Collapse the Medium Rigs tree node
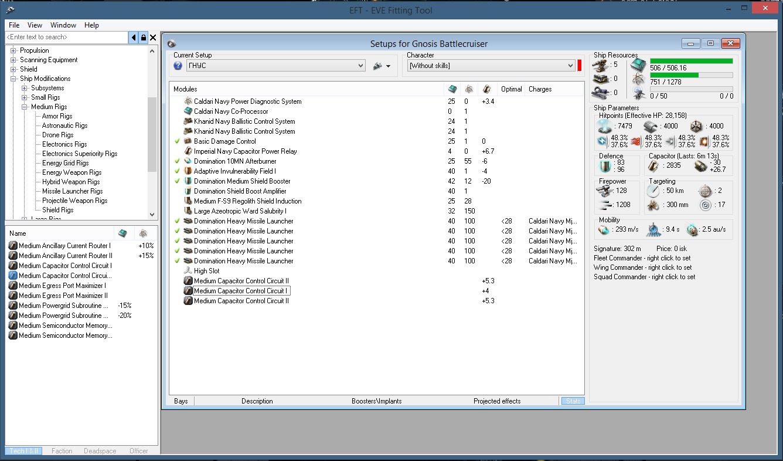 pyautogui.click(x=25, y=107)
